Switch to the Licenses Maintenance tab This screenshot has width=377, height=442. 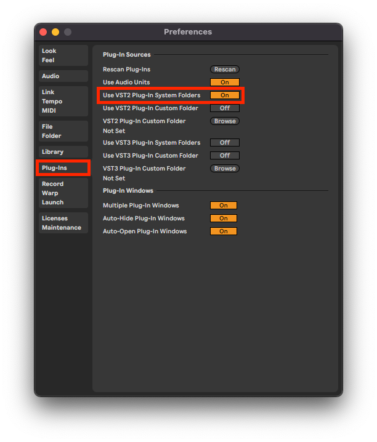point(63,223)
